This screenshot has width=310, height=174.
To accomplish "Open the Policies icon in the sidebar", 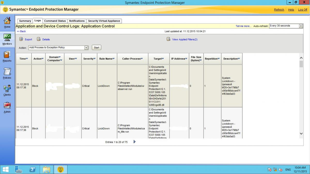I will point(7,72).
